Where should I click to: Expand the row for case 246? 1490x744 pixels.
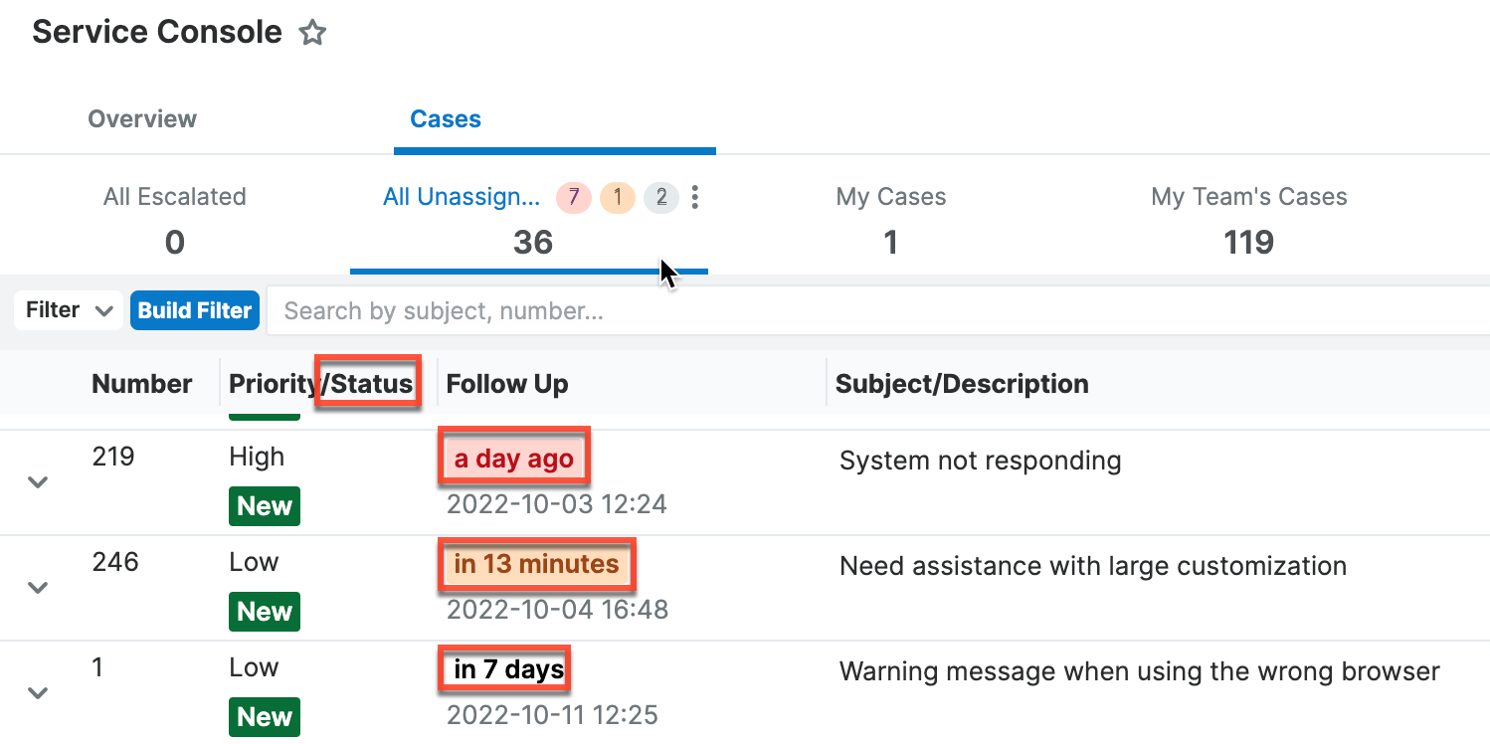[x=38, y=588]
